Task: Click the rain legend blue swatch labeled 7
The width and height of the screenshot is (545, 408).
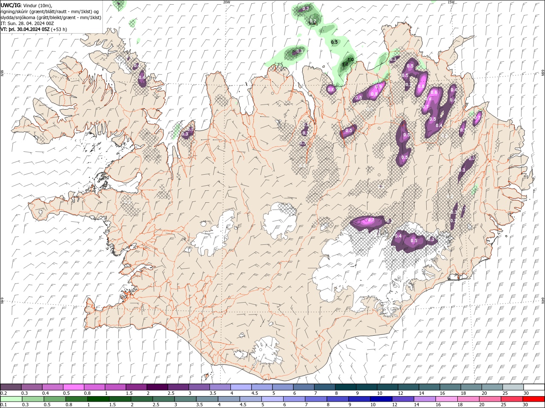Action: pyautogui.click(x=316, y=399)
